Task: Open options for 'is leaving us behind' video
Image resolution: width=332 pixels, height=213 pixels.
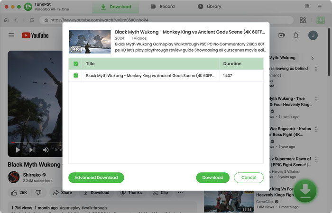Action: 316,69
